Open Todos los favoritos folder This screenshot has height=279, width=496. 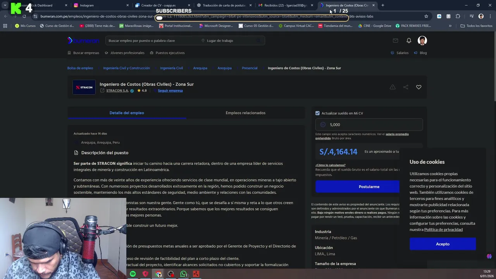(476, 26)
